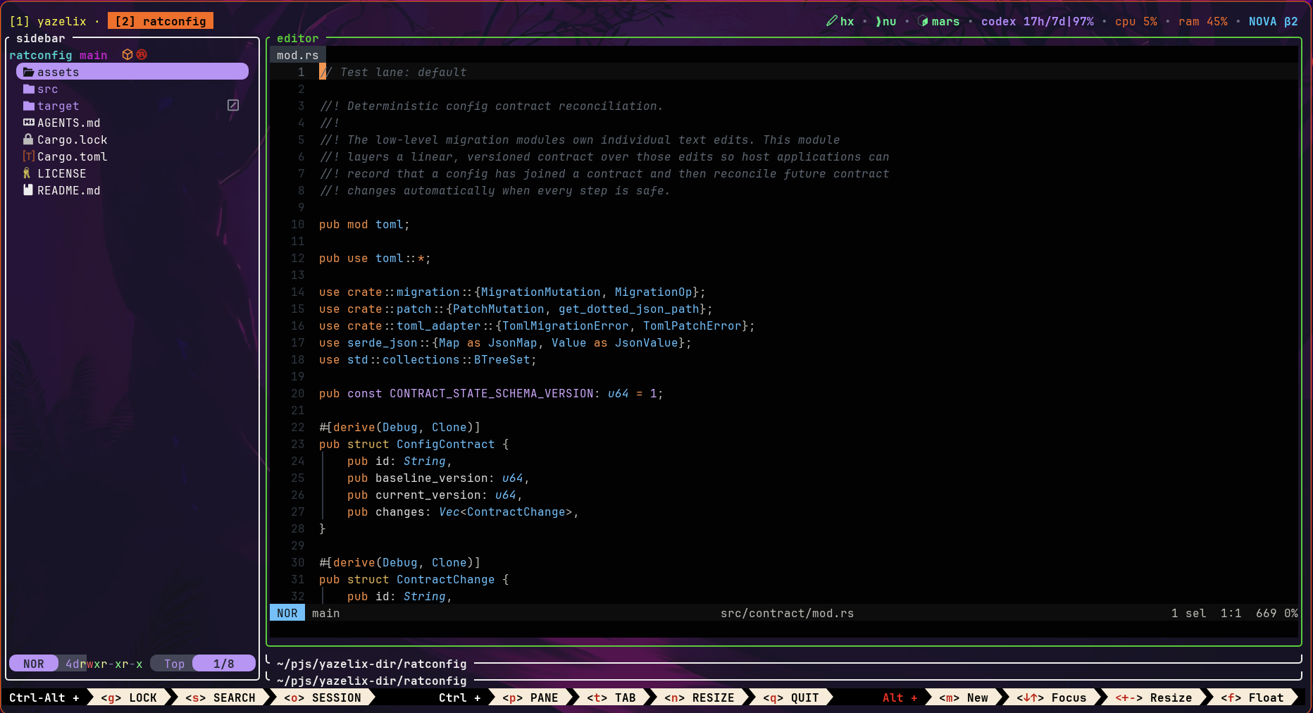Click the padlock icon beside Cargo.lock
Screen dimensions: 1313x713
(29, 139)
